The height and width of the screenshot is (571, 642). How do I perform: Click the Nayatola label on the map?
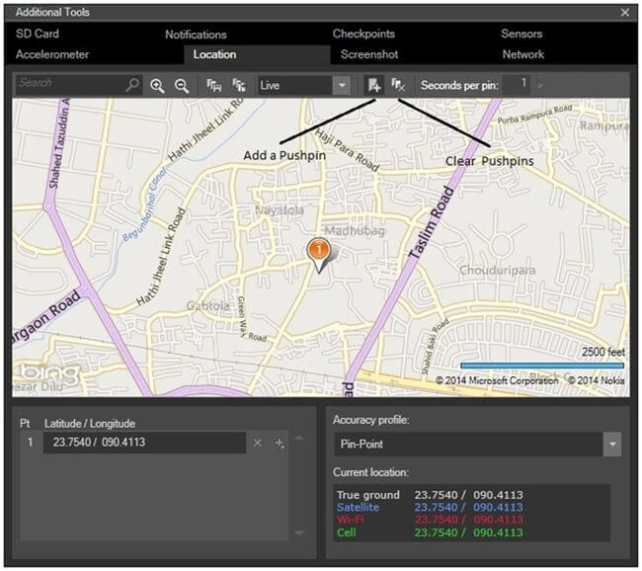pos(280,210)
